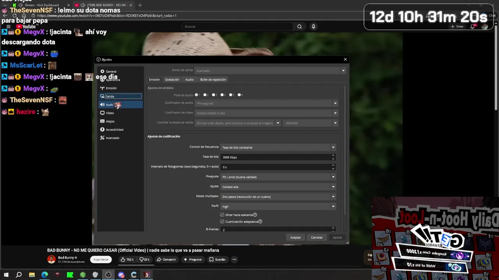Image resolution: width=499 pixels, height=280 pixels.
Task: Dislike the video (20 k)
Action: pos(144,259)
